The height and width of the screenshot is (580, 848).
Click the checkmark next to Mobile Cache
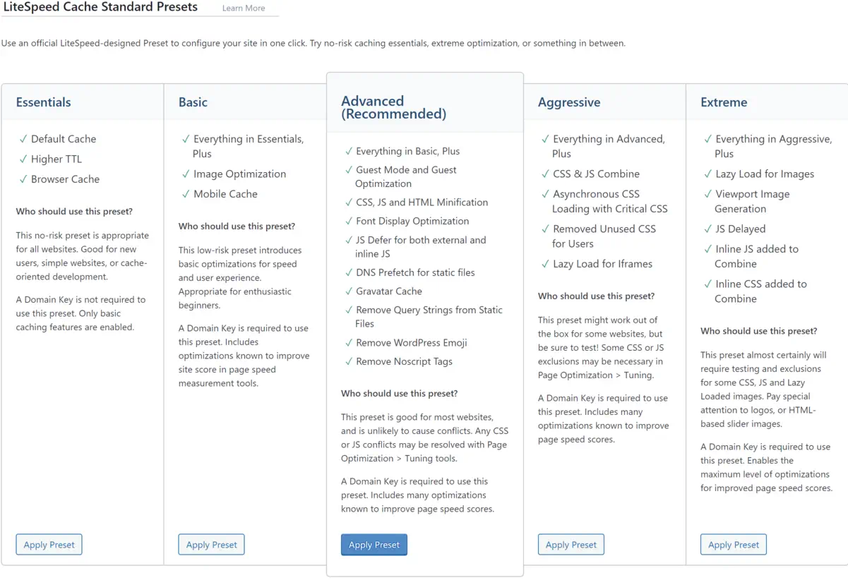point(185,194)
